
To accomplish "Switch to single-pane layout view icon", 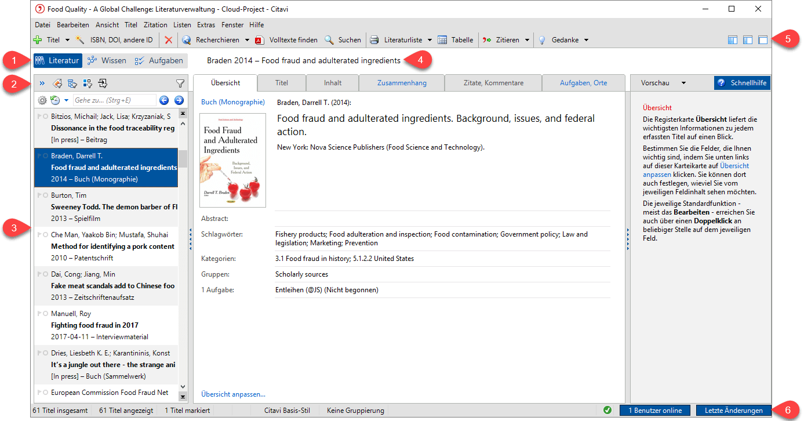I will (763, 40).
